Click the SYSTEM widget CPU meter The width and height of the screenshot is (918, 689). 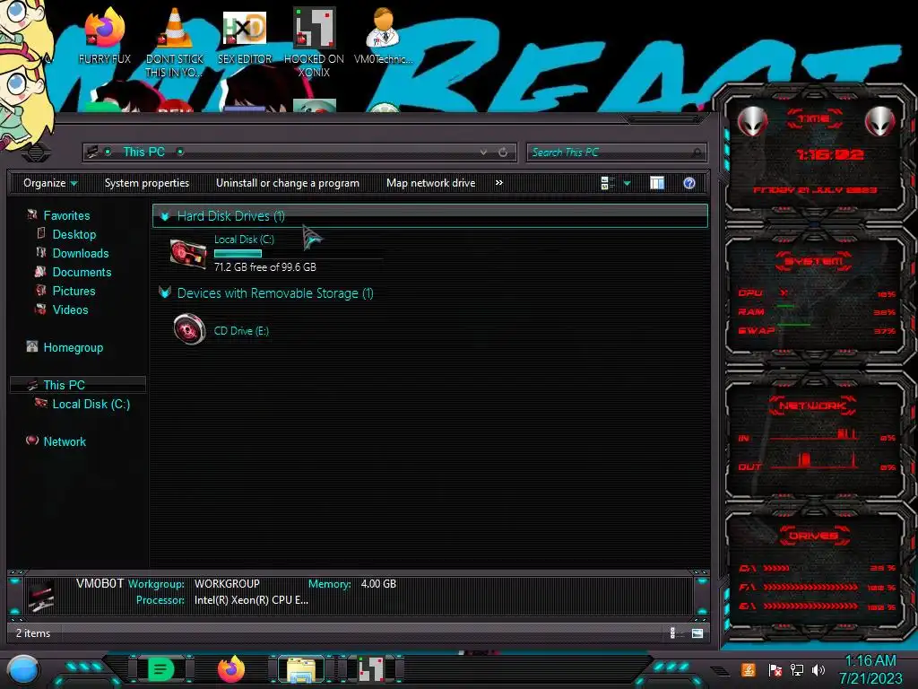[817, 293]
